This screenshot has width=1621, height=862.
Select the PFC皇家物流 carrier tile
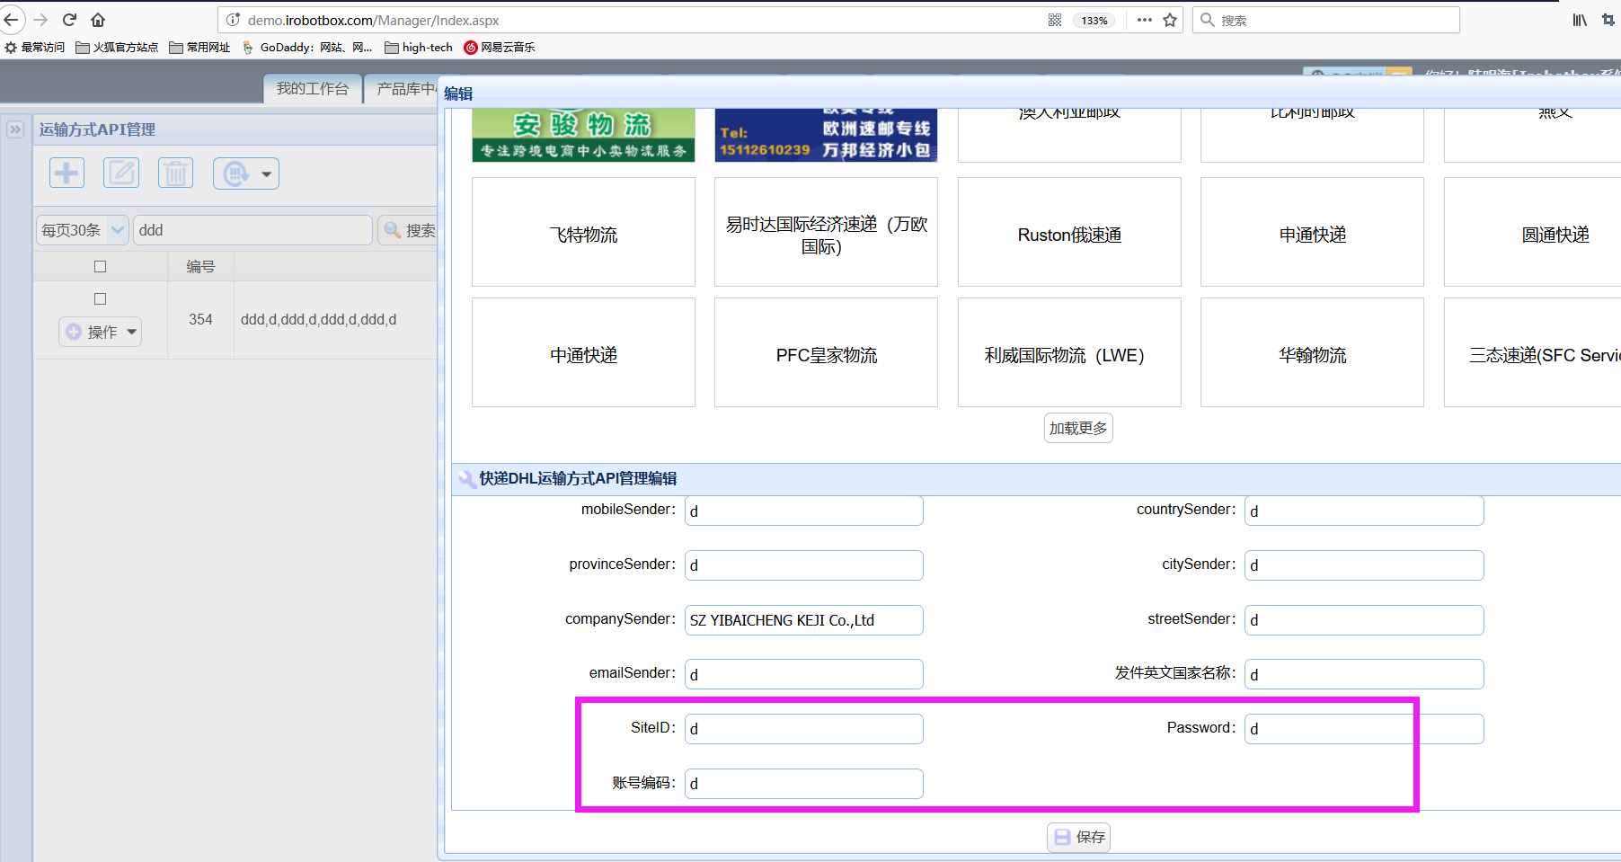point(826,352)
